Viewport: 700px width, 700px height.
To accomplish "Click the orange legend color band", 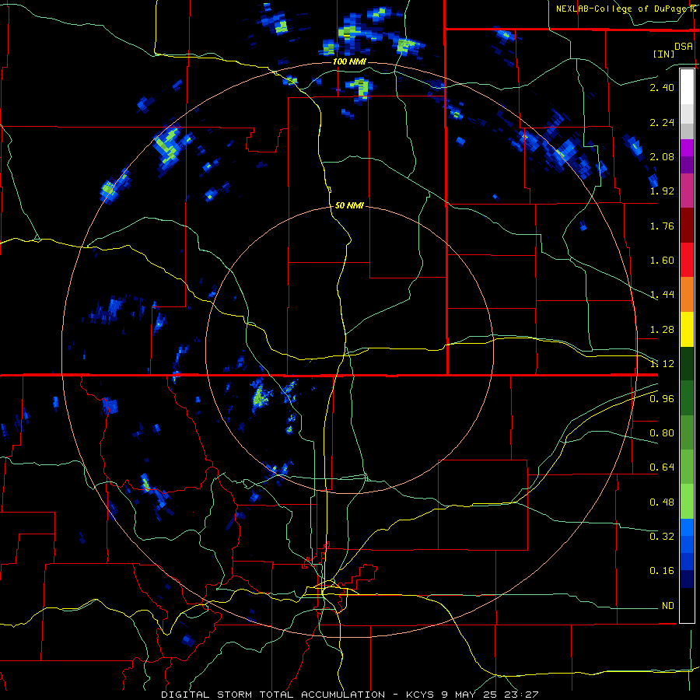I will [687, 294].
